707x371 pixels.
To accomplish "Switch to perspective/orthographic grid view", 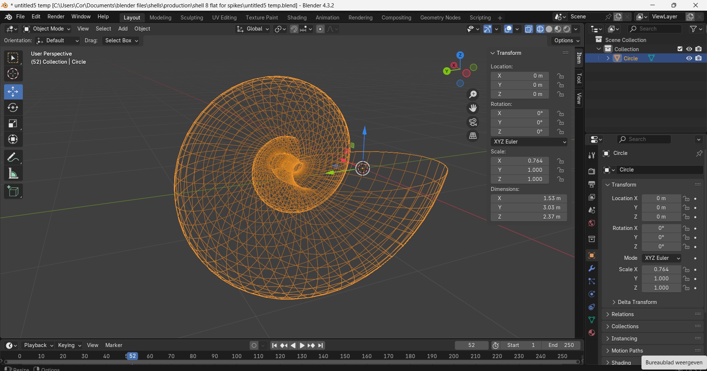I will (473, 136).
